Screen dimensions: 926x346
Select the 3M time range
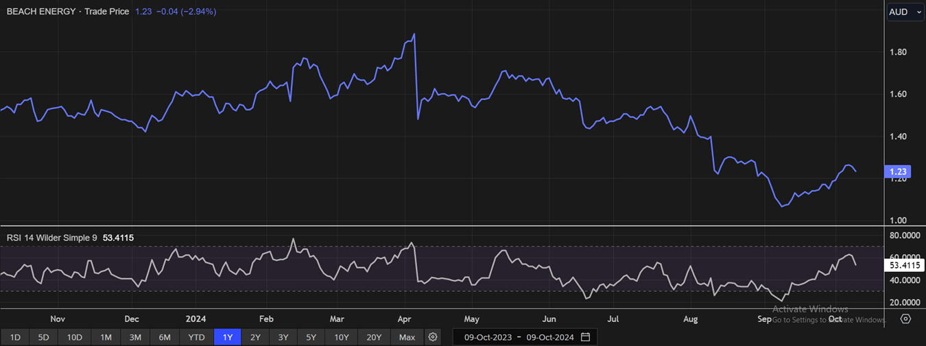click(135, 337)
